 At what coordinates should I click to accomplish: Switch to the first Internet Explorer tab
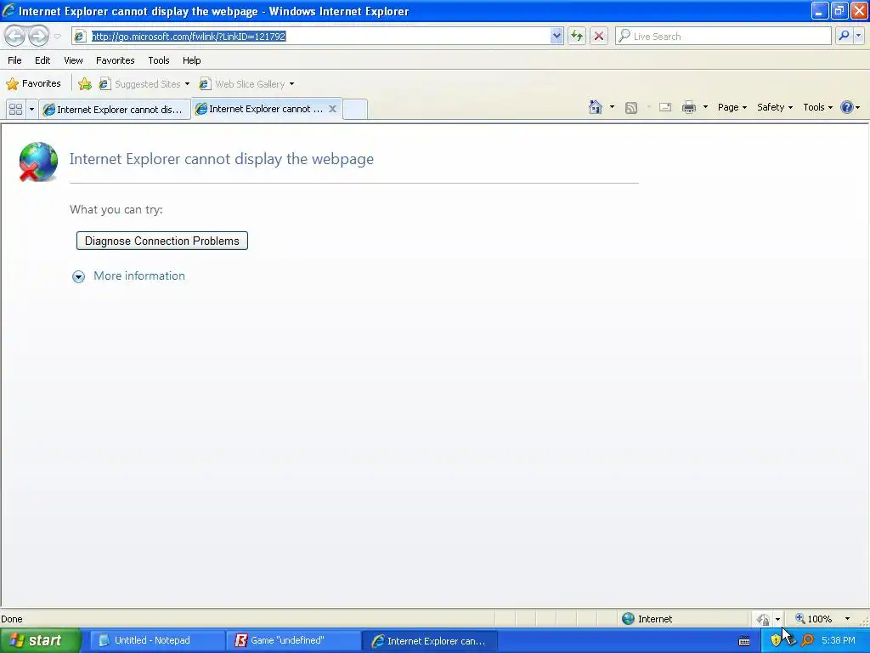point(115,110)
